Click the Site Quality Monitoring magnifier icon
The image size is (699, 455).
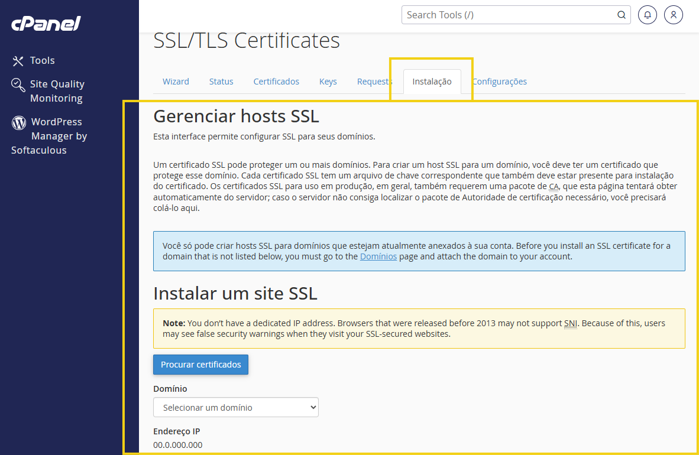point(18,84)
